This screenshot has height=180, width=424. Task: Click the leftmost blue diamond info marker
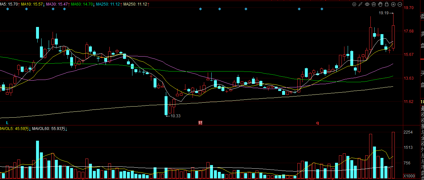tap(7, 9)
